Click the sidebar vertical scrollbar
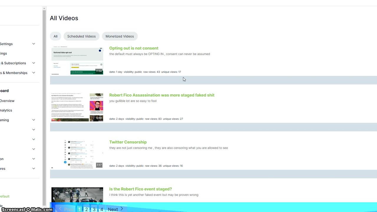Image resolution: width=377 pixels, height=212 pixels. tap(44, 107)
